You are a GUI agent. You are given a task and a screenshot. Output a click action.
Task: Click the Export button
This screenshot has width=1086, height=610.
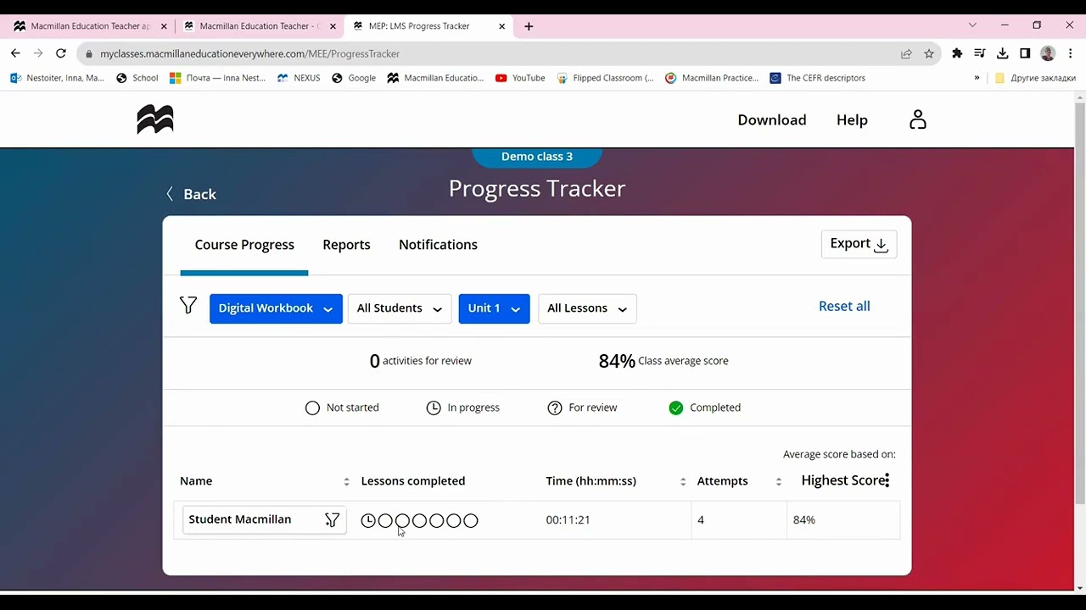click(x=859, y=244)
